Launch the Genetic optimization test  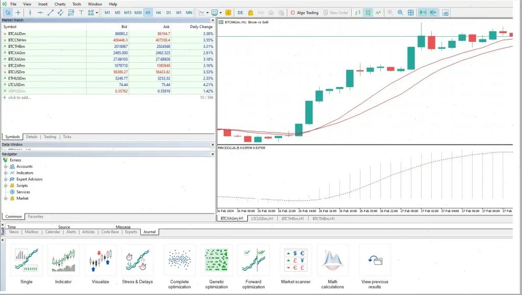point(216,267)
